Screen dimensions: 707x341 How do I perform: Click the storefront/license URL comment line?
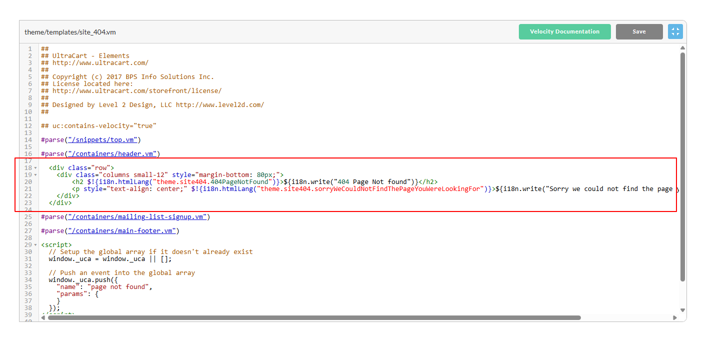click(x=131, y=91)
